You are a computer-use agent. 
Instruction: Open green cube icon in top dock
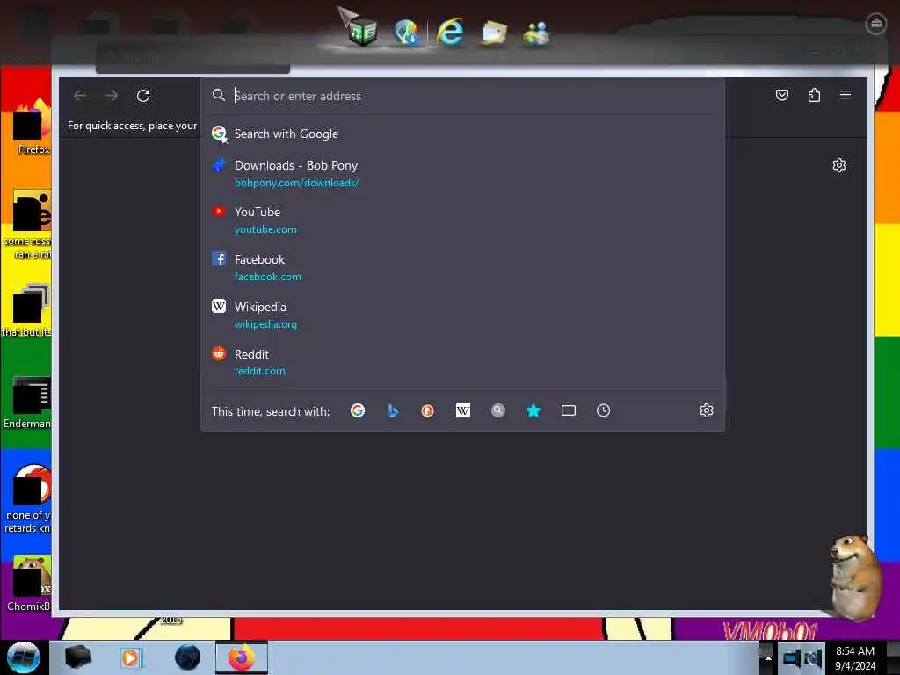pos(361,33)
